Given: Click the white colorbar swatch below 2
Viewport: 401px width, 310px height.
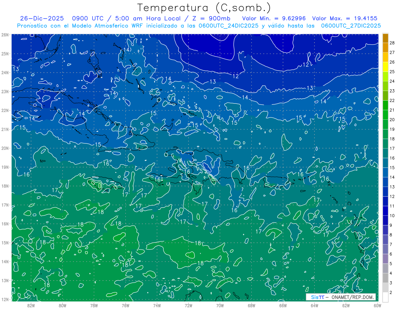Looking at the screenshot, I should [x=386, y=297].
